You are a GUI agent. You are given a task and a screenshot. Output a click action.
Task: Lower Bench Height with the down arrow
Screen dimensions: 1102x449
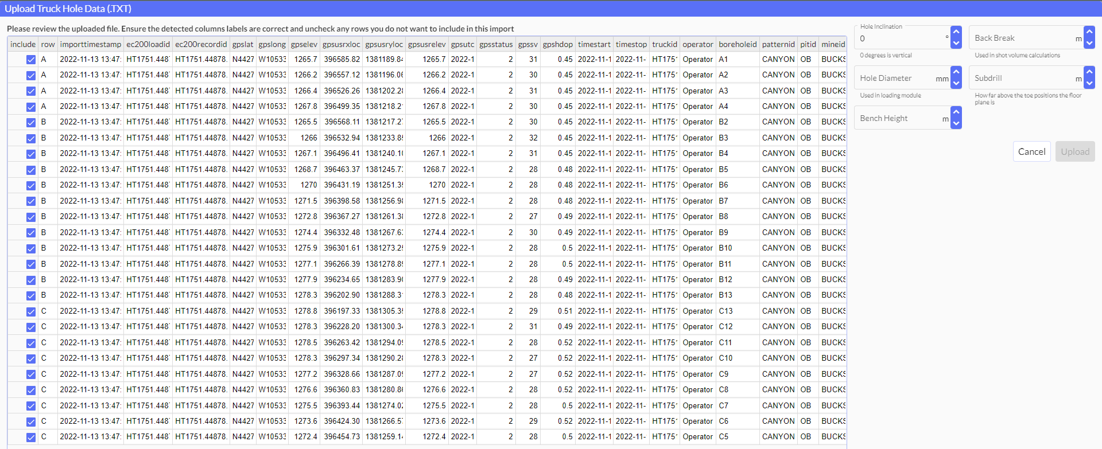pyautogui.click(x=956, y=123)
